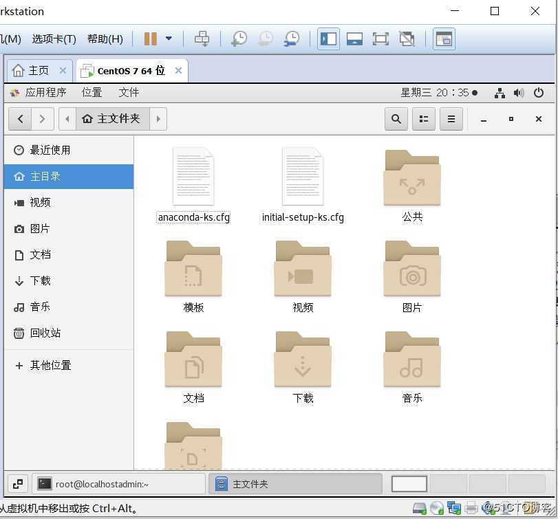Go forward in file manager

tap(43, 119)
